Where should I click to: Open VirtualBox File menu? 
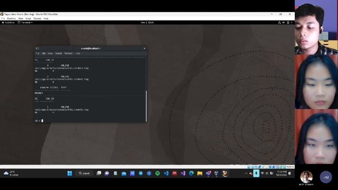3,18
